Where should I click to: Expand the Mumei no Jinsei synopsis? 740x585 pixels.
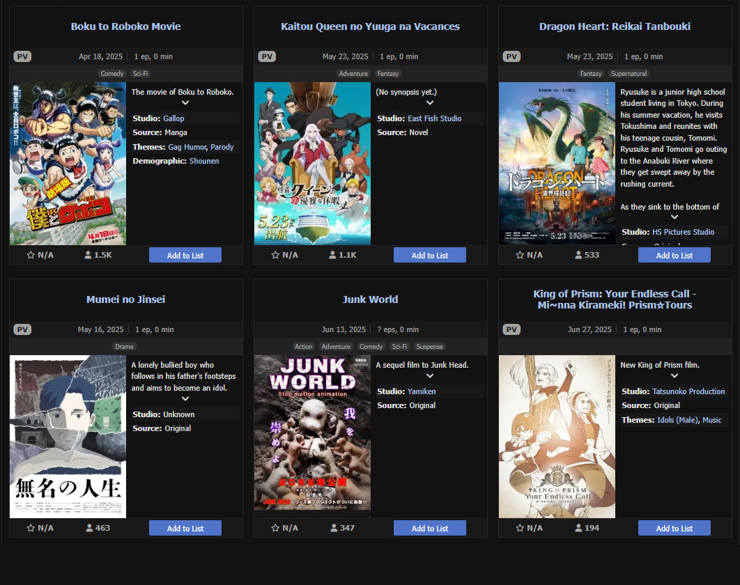(x=185, y=398)
